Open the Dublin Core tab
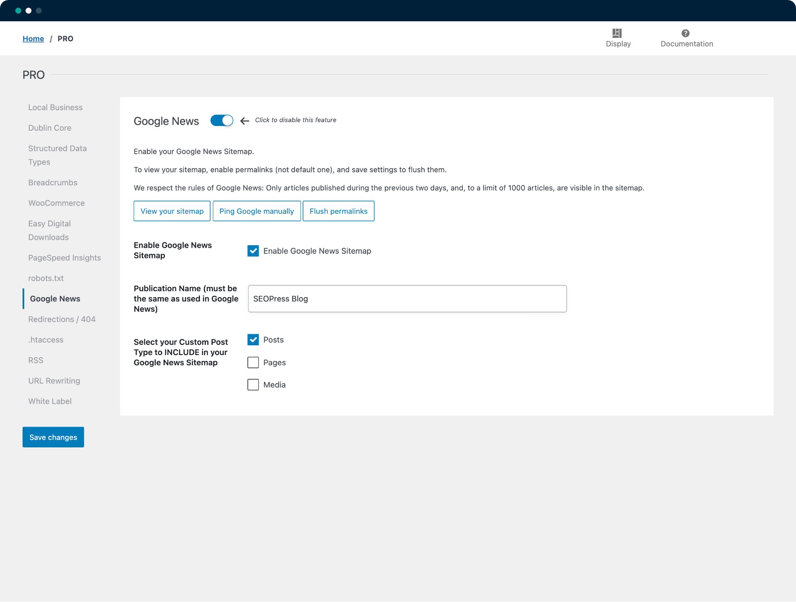Screen dimensions: 796x602 [x=50, y=128]
